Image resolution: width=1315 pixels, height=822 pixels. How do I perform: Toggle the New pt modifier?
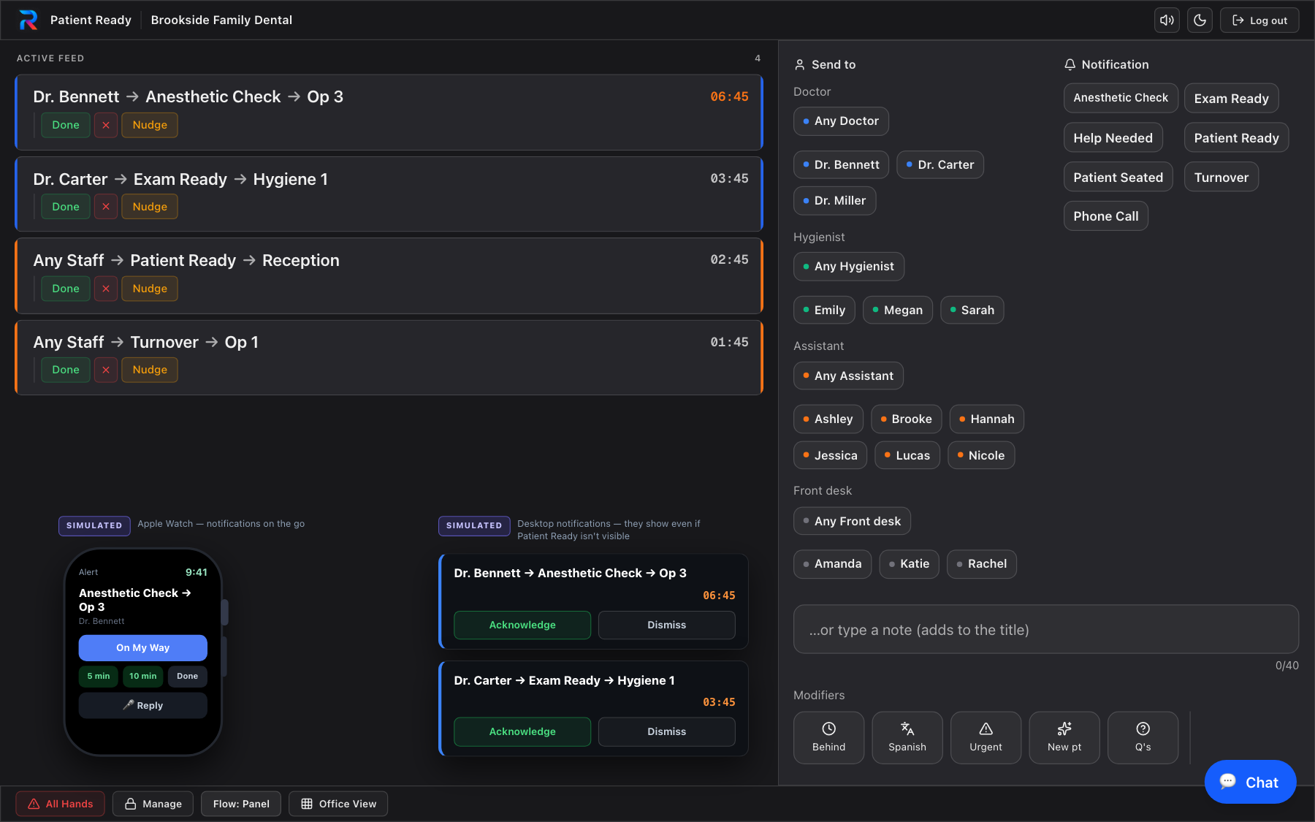(x=1064, y=737)
